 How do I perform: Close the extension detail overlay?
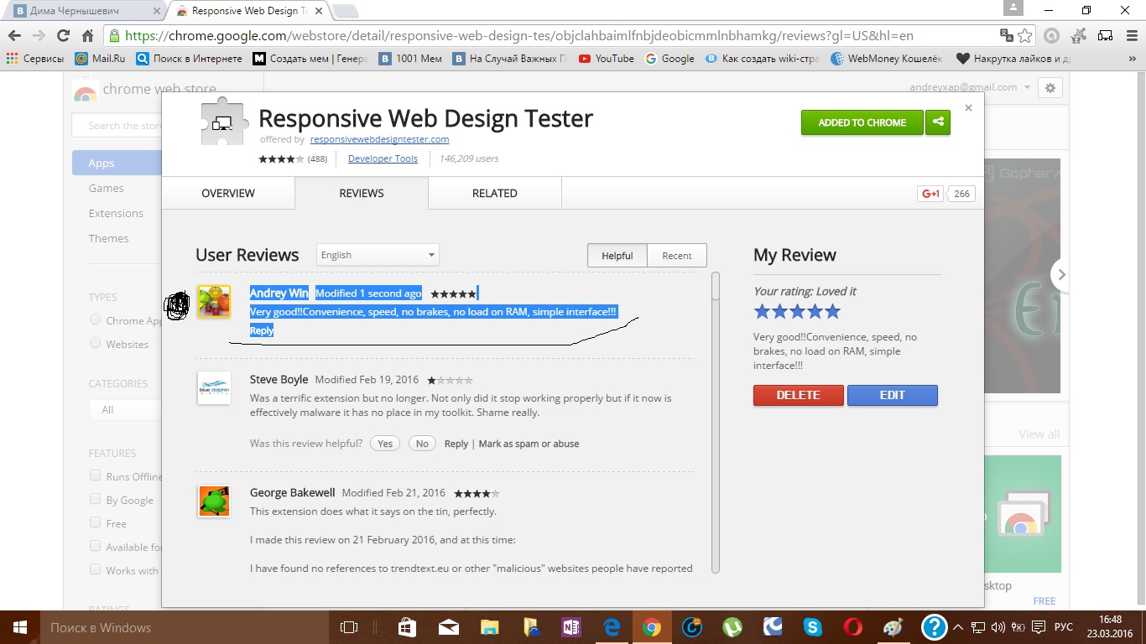(x=968, y=107)
